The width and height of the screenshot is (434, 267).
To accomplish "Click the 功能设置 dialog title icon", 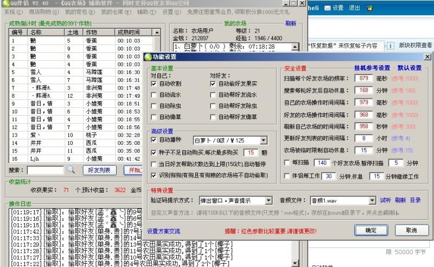I will point(148,57).
